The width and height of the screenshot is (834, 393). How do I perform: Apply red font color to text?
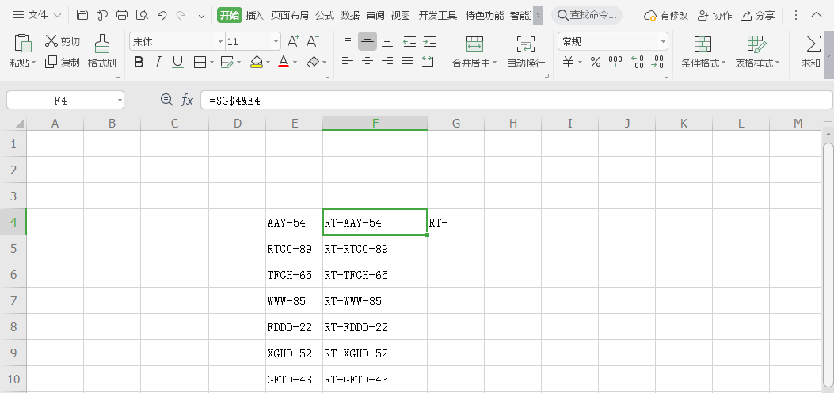[x=284, y=63]
